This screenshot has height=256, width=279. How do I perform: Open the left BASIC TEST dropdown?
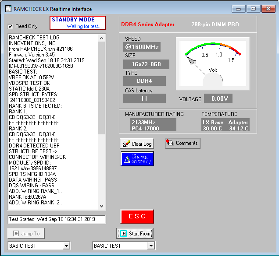point(66,246)
